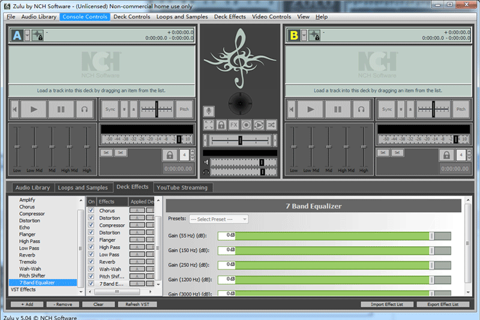Enable auto-play icon in center console
The image size is (480, 320).
pos(259,125)
